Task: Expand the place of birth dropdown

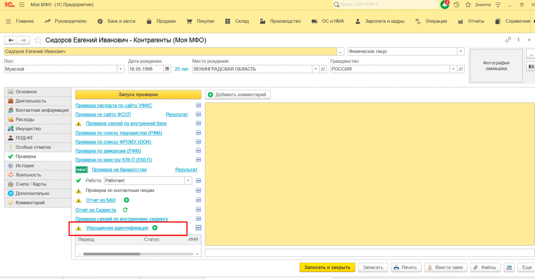Action: [x=316, y=69]
